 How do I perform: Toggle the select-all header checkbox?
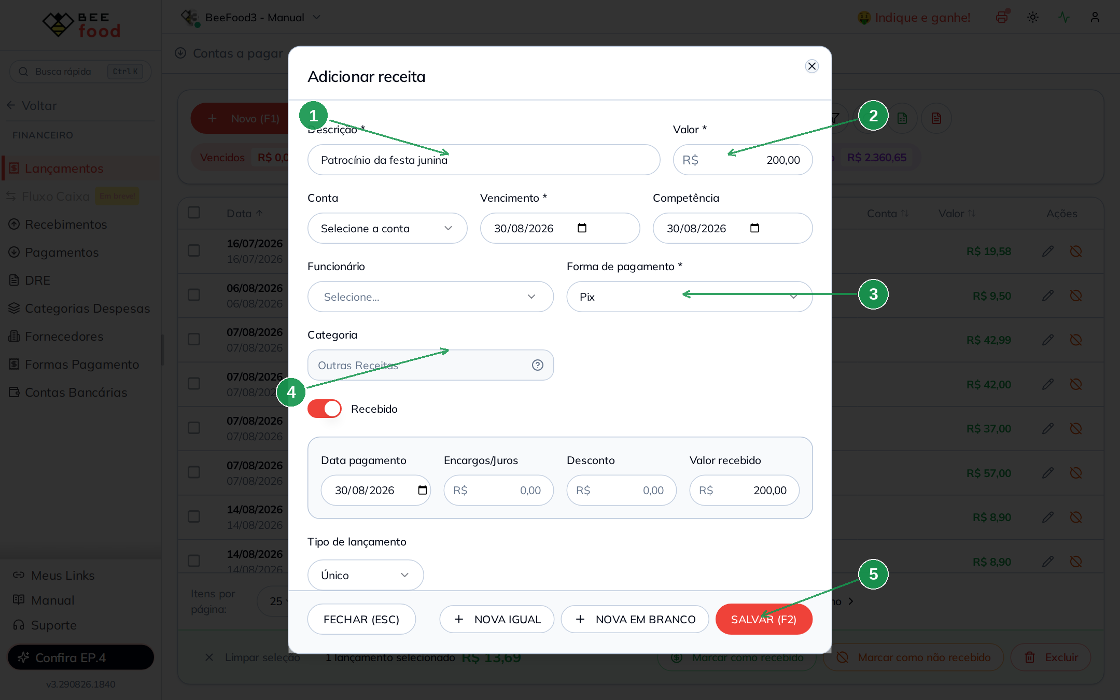(x=194, y=213)
